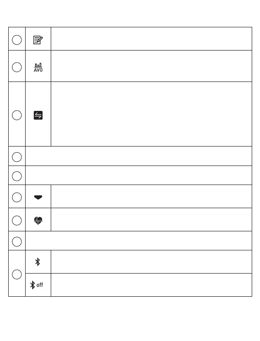
Task: Click the solid down arrow button icon
Action: click(x=38, y=197)
